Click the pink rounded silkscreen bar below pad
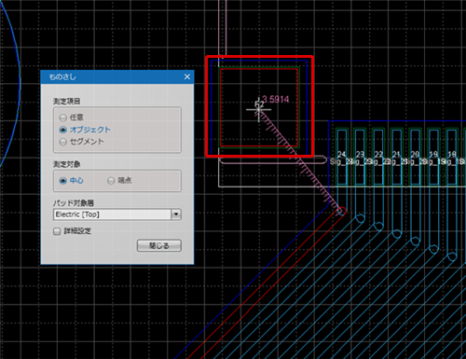The height and width of the screenshot is (359, 466). click(x=273, y=160)
